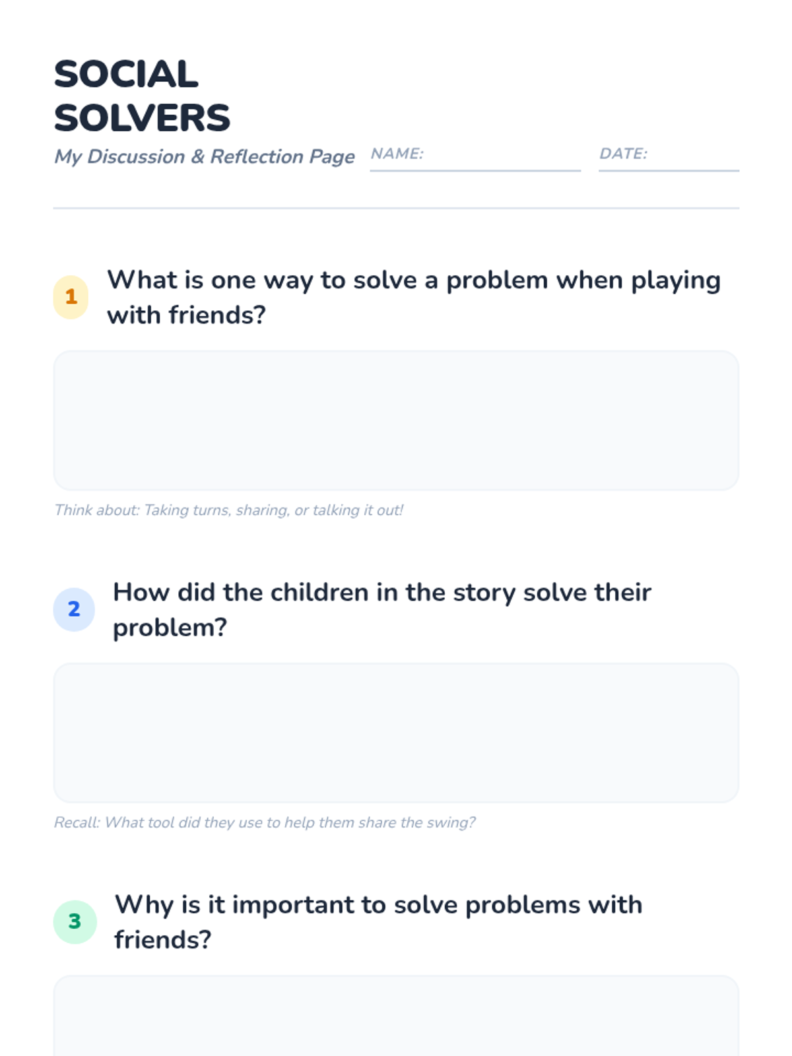This screenshot has width=792, height=1056.
Task: Click the blue number 2 badge
Action: click(x=74, y=609)
